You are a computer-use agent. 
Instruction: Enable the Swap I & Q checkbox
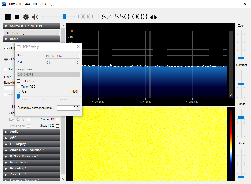pos(58,126)
